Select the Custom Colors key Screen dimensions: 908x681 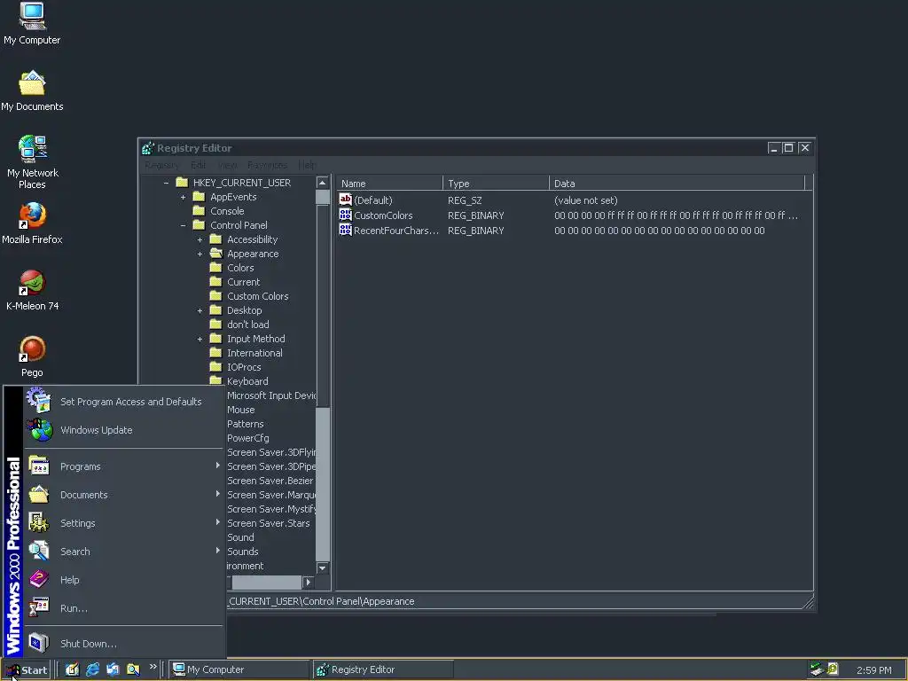pyautogui.click(x=258, y=296)
